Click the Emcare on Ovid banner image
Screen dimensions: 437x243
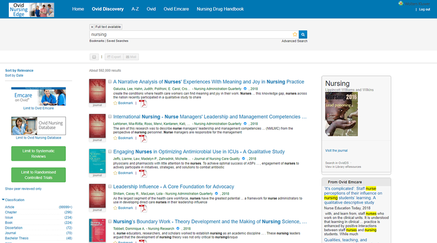click(38, 96)
